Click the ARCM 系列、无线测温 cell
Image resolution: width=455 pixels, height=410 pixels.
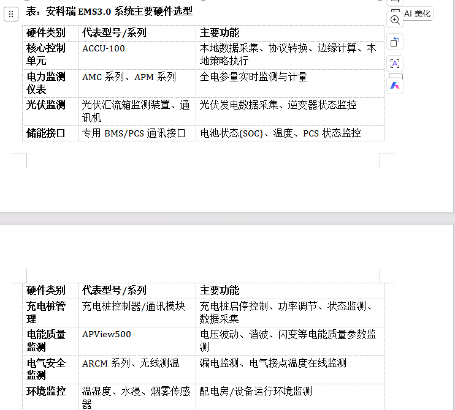tap(131, 363)
